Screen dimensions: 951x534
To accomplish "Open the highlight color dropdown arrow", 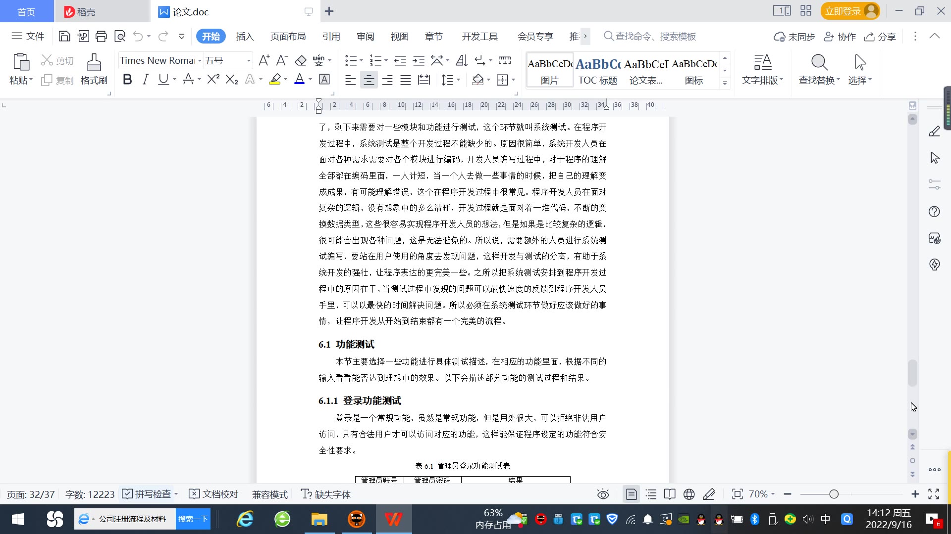I will point(285,79).
